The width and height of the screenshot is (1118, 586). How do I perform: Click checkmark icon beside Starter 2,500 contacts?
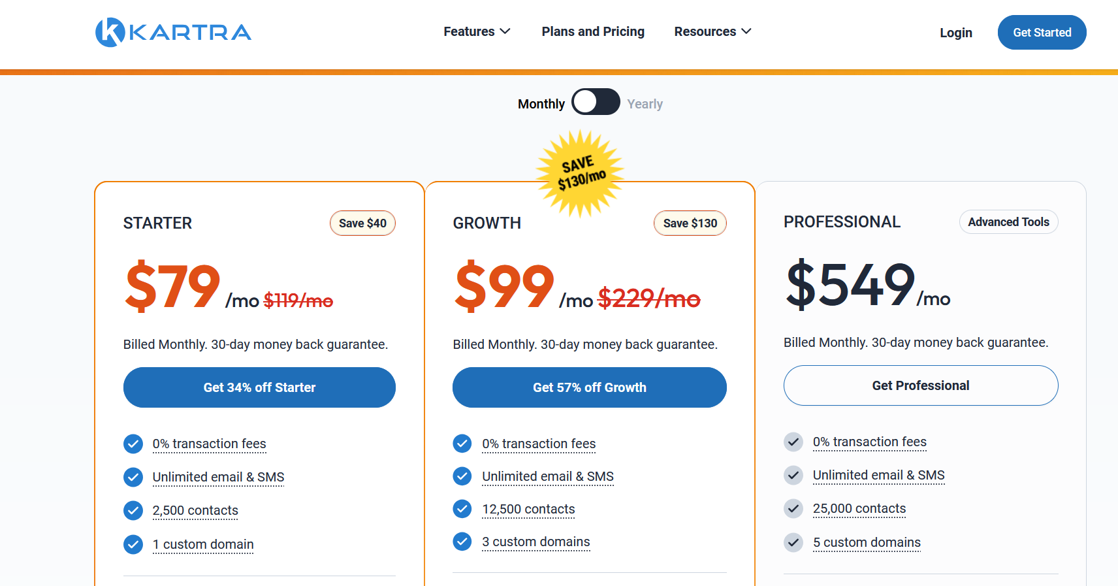[133, 510]
